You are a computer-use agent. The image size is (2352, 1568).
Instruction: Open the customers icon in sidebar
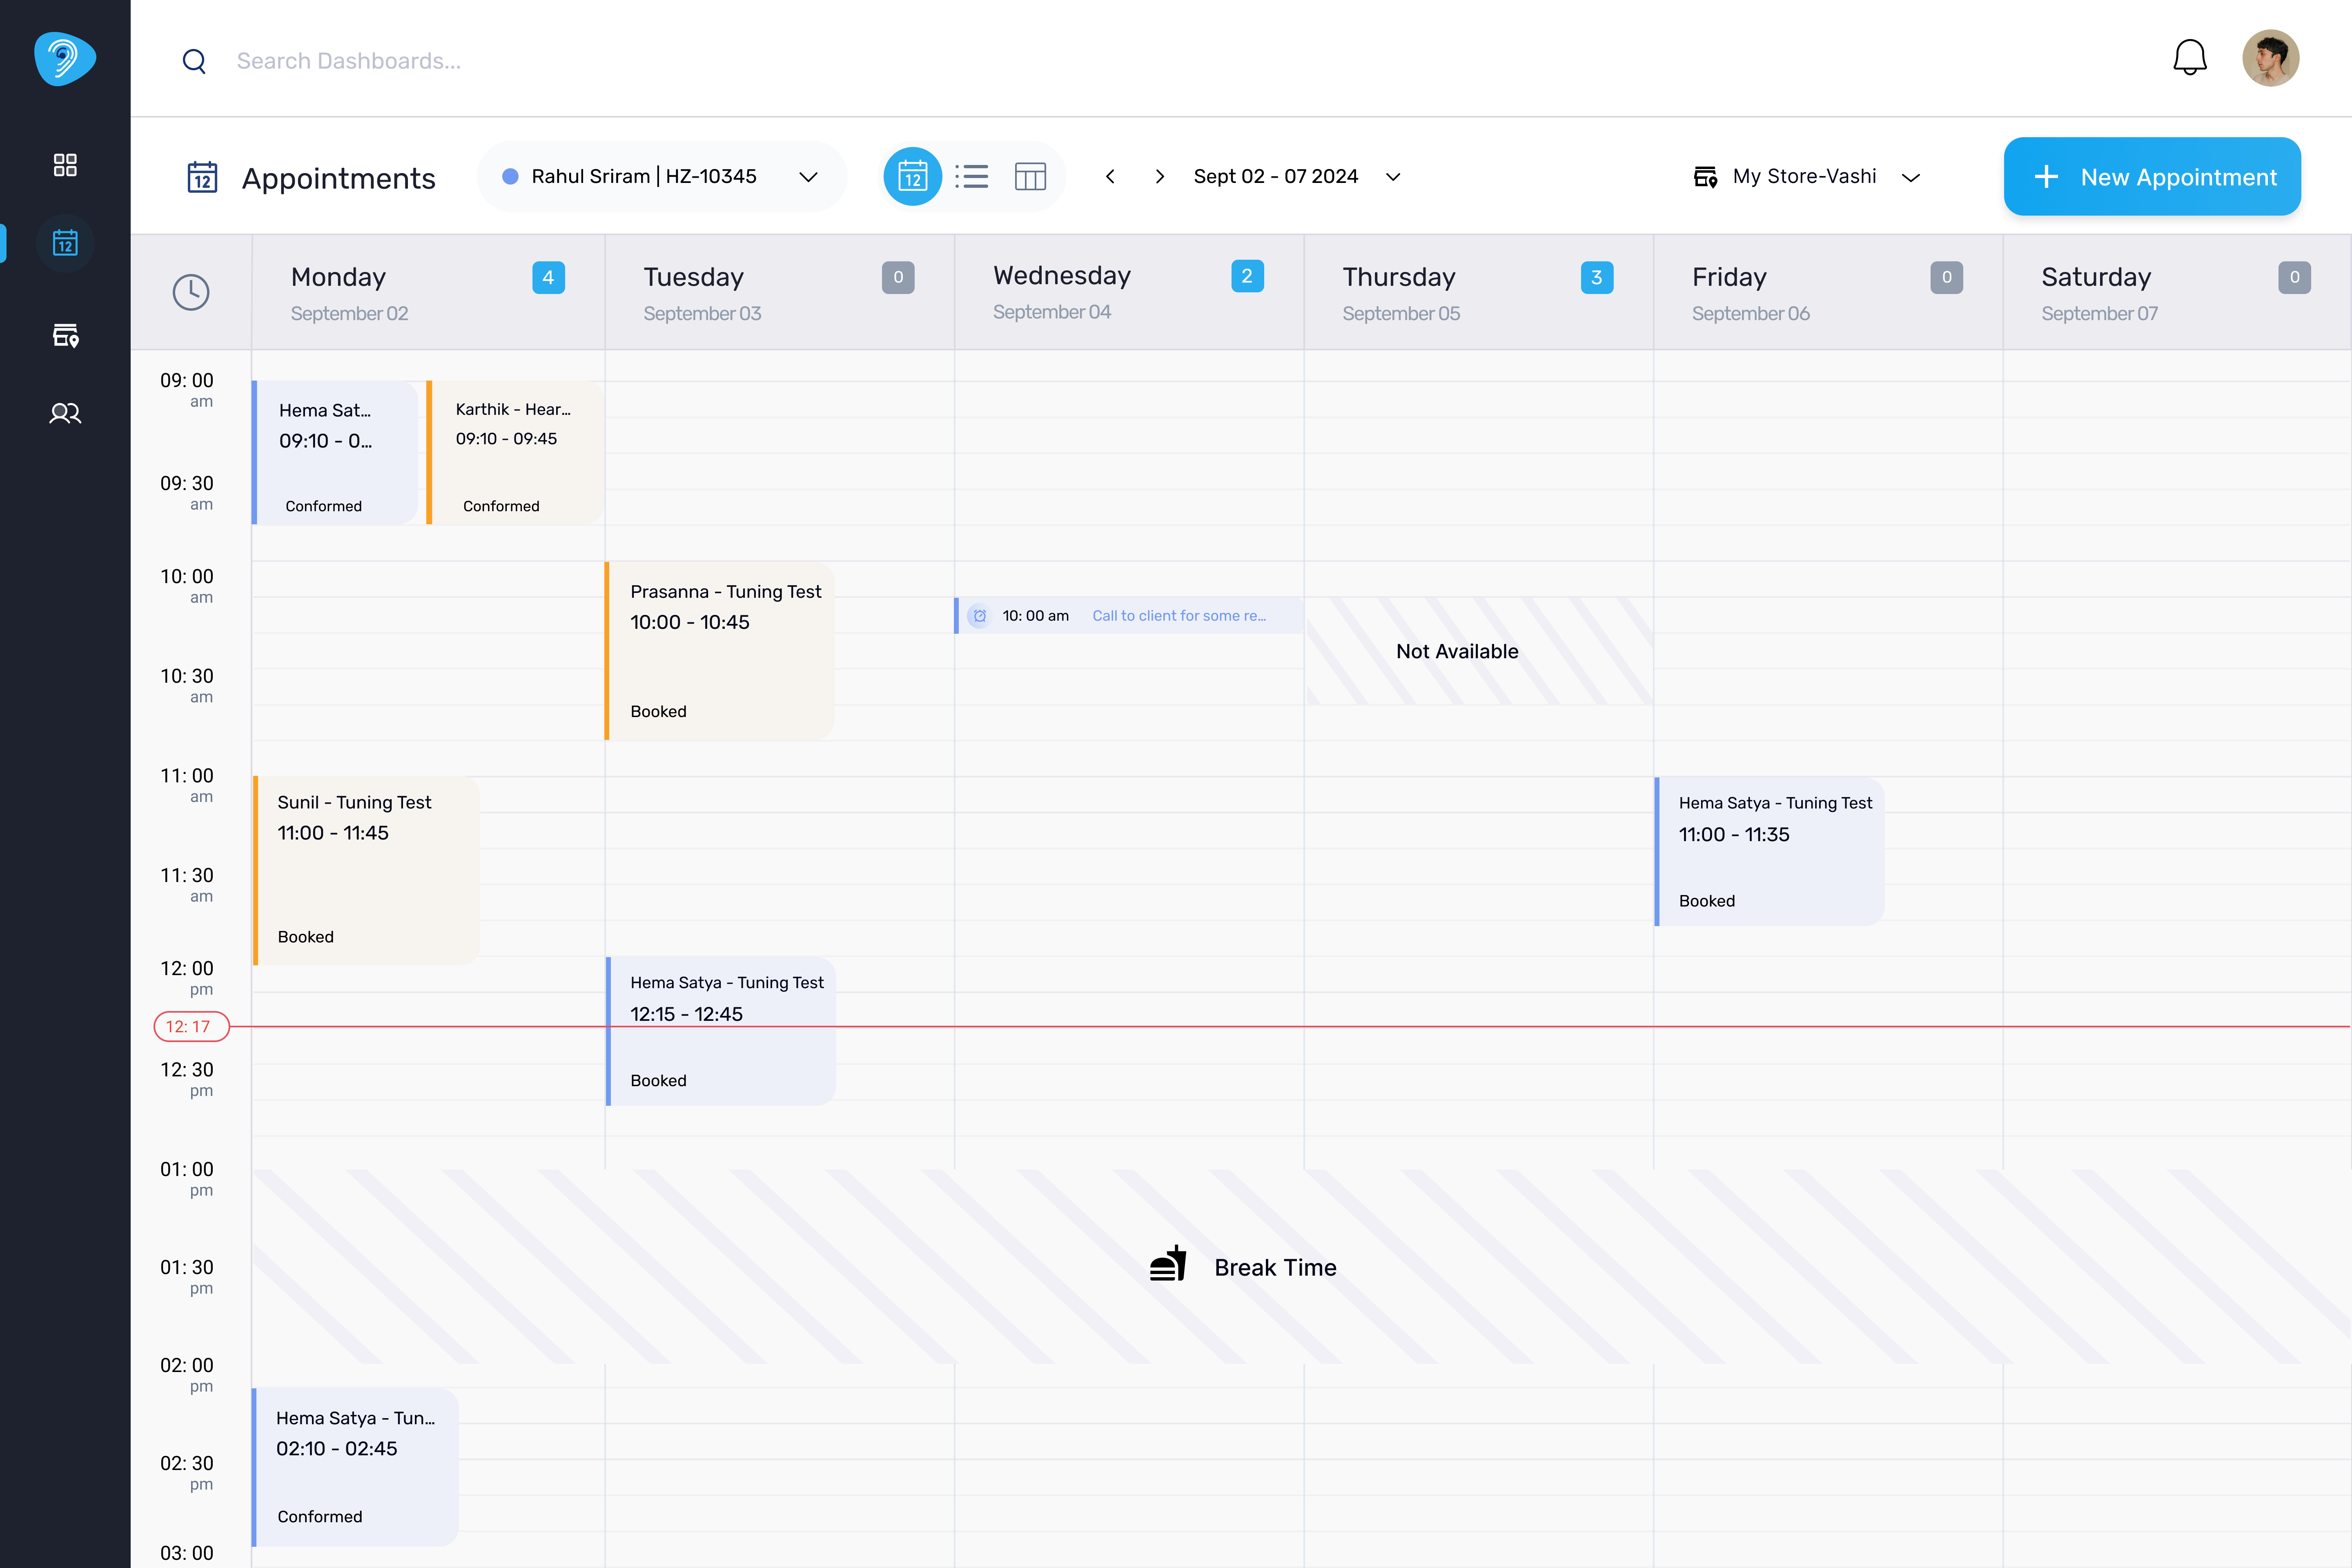click(x=65, y=413)
